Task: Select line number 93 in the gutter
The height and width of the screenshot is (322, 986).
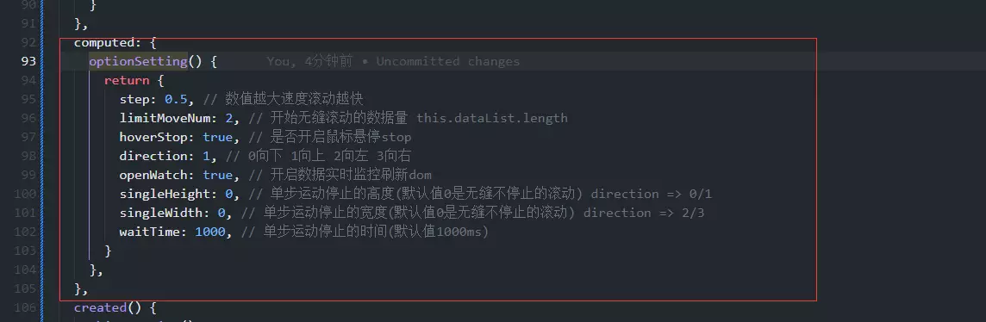Action: pyautogui.click(x=28, y=61)
